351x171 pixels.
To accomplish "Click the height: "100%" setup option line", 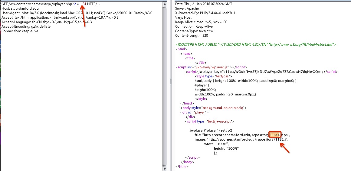I will (x=226, y=148).
